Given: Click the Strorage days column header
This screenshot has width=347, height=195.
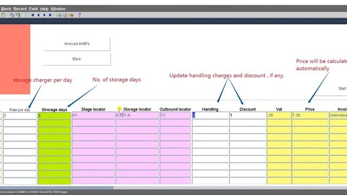Looking at the screenshot, I should [54, 109].
